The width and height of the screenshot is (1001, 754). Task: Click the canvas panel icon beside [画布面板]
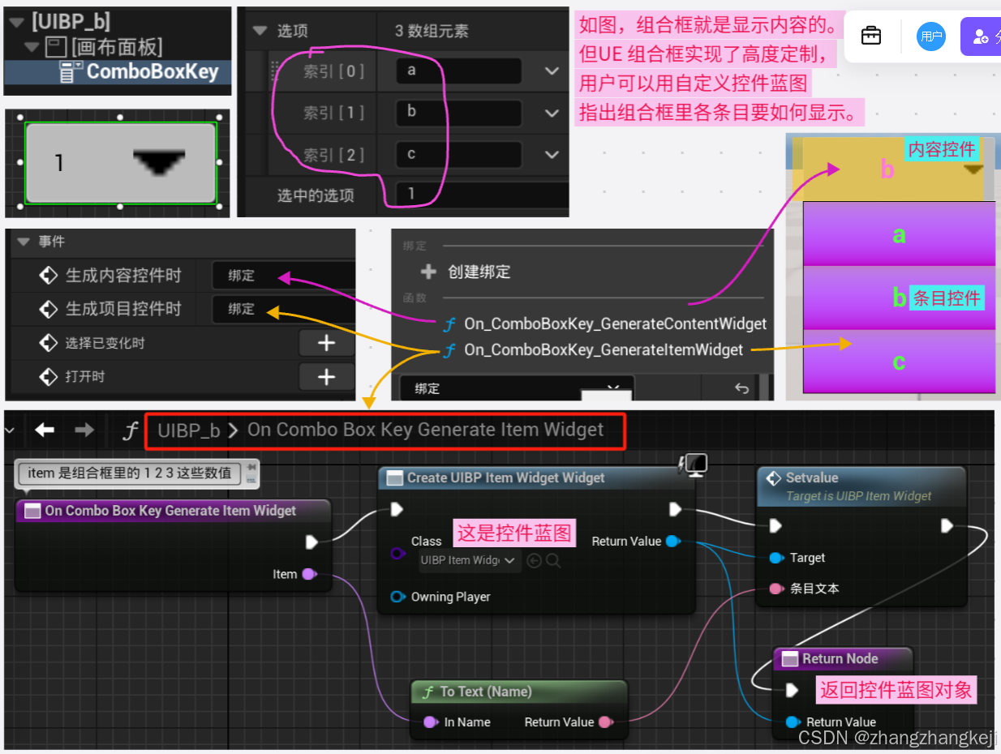point(55,47)
